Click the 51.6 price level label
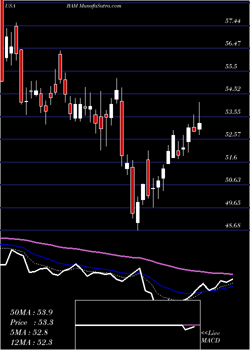This screenshot has height=350, width=250. click(x=231, y=157)
